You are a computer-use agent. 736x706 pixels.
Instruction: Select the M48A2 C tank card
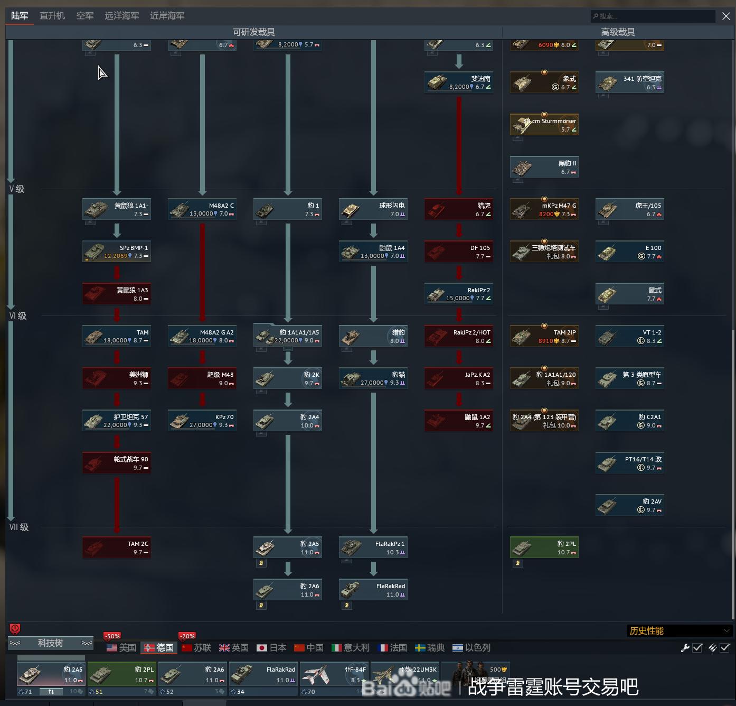point(202,209)
